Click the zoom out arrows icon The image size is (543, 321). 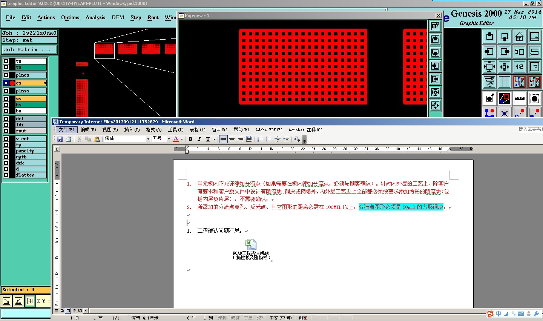pos(505,67)
